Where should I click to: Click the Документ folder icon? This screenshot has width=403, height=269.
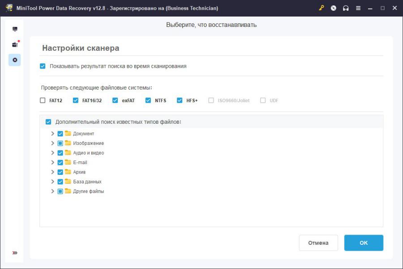tap(68, 134)
